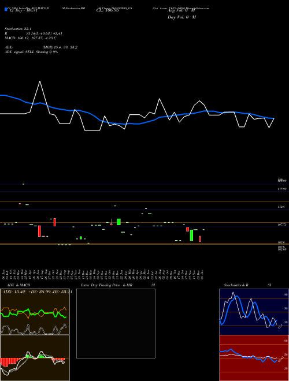Screen dimensions: 289x381
Task: Select the 'Stochastics: 22.1' value
Action: tap(18, 29)
